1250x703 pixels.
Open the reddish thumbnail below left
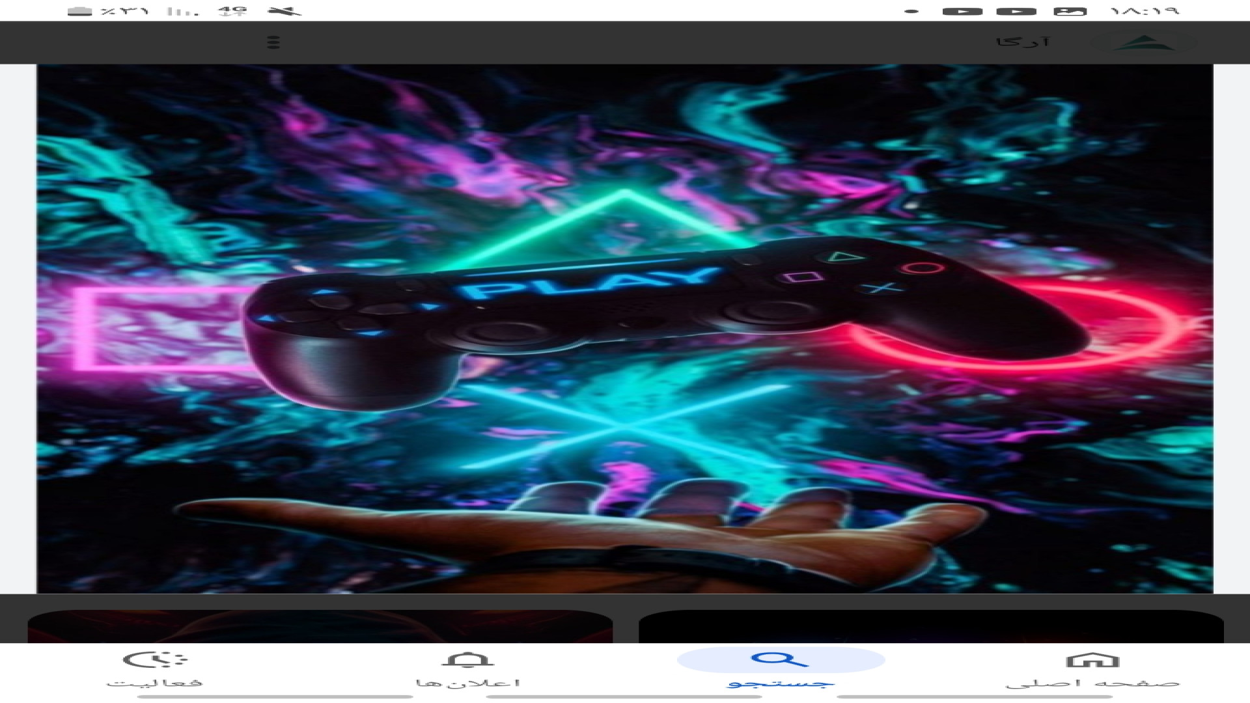tap(320, 626)
